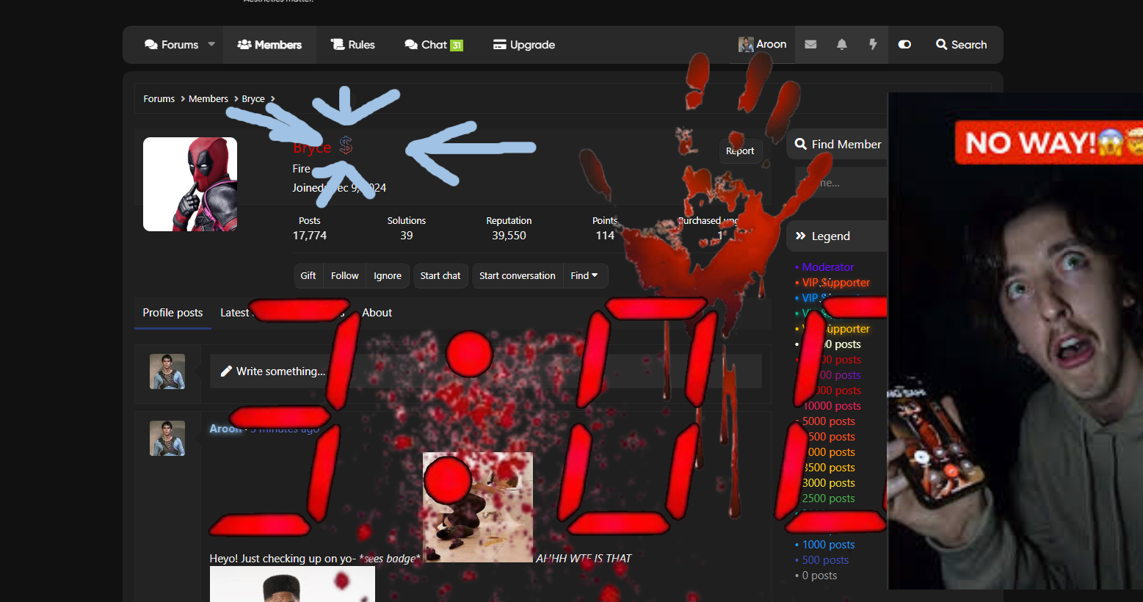Screen dimensions: 1143x602
Task: Click the Write something text field
Action: 486,371
